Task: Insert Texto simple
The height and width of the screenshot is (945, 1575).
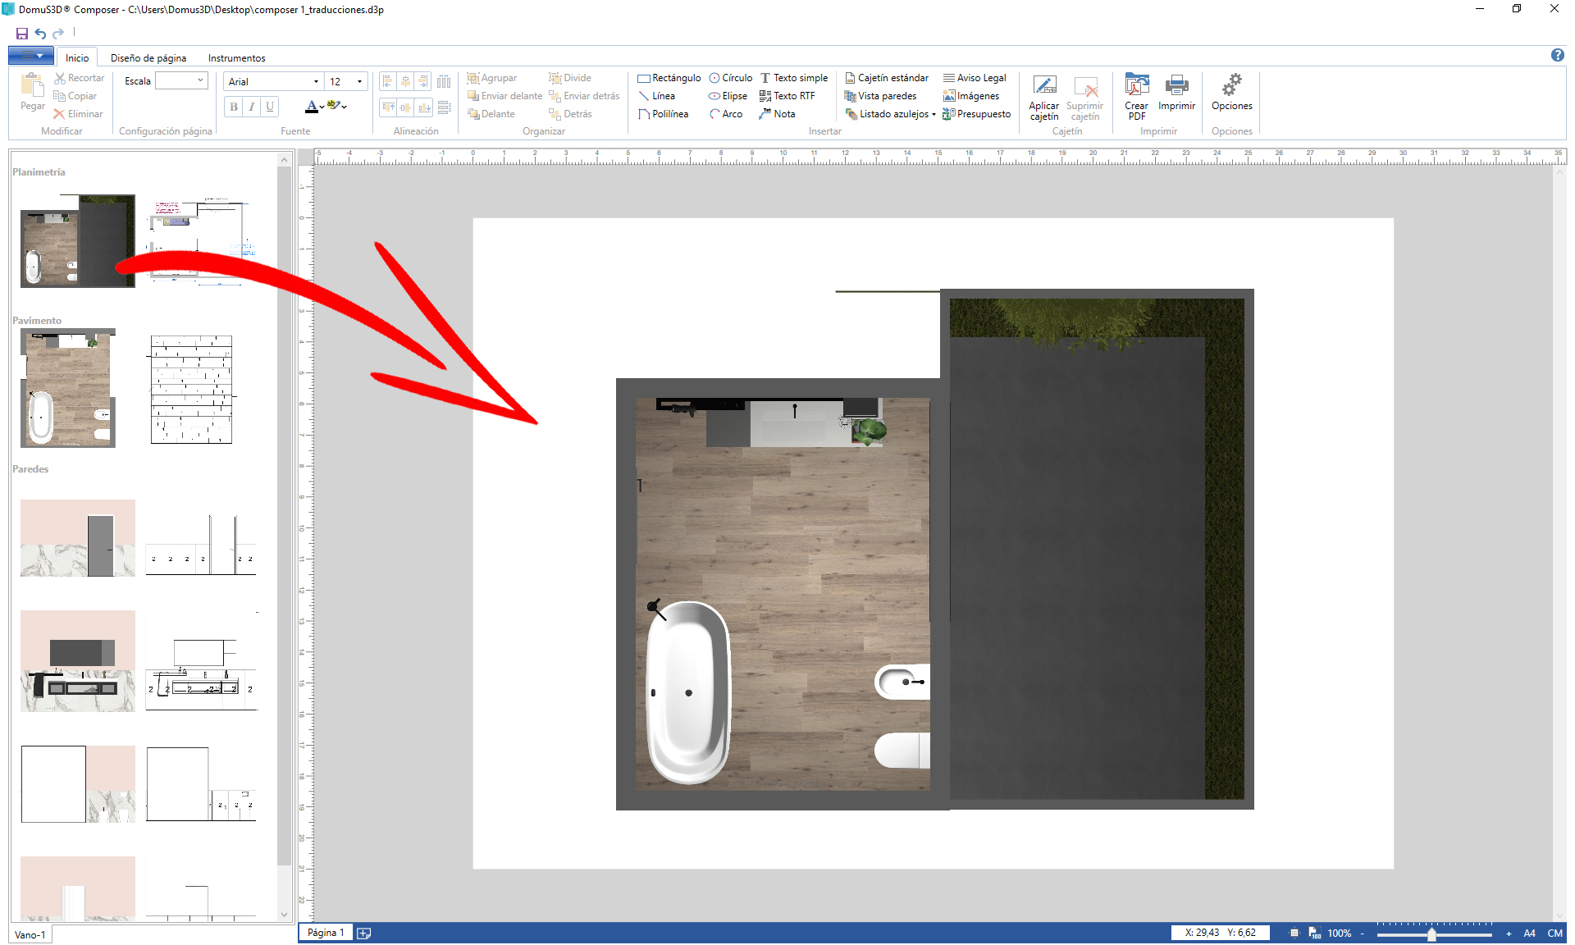Action: [794, 78]
